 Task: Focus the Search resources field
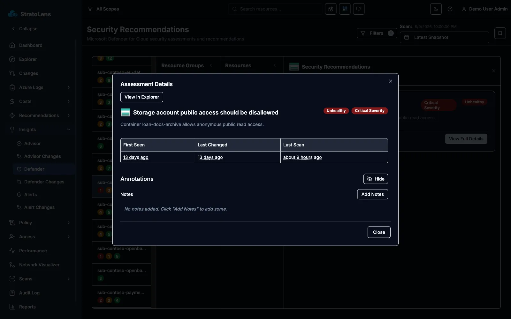275,9
